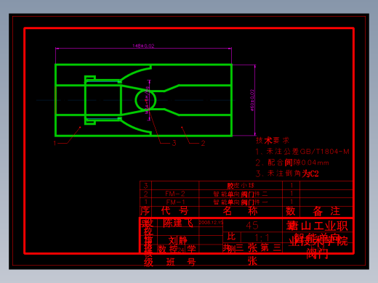This screenshot has height=283, width=378.
Task: Click the 名称 column header in parts list
Action: click(241, 211)
